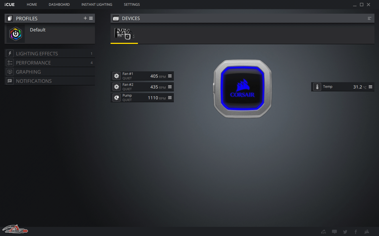Select the Default profile name
The width and height of the screenshot is (379, 236).
click(38, 30)
